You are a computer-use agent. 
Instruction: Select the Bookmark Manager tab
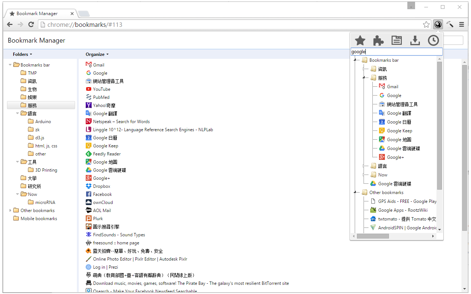(x=37, y=14)
